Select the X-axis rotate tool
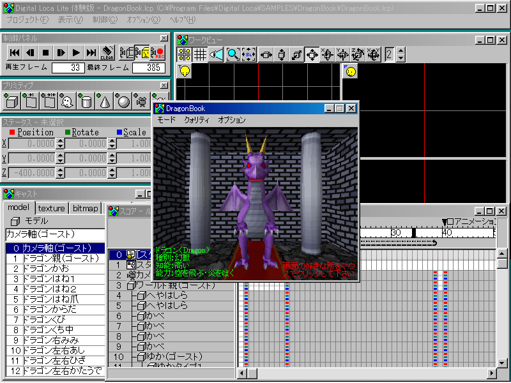The height and width of the screenshot is (383, 511). tap(327, 54)
